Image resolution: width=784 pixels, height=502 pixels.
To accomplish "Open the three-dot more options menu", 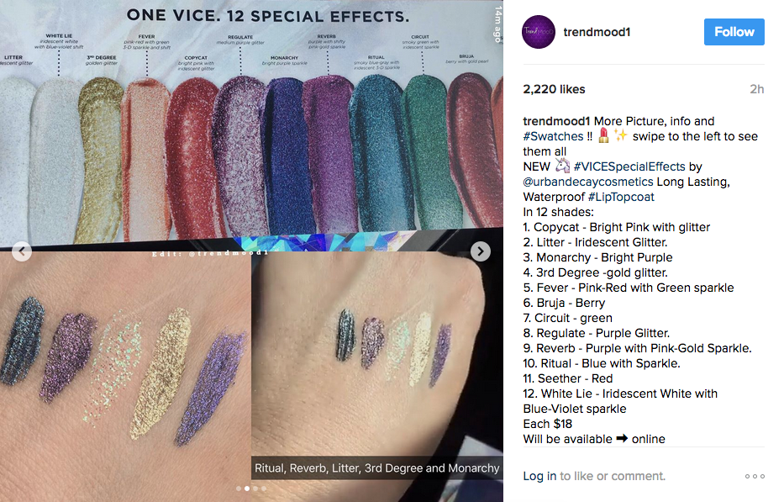I will coord(755,476).
